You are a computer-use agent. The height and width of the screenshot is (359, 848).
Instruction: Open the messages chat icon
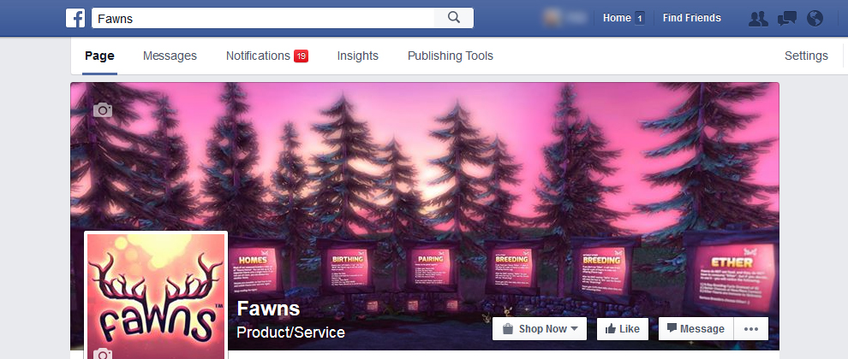click(787, 18)
